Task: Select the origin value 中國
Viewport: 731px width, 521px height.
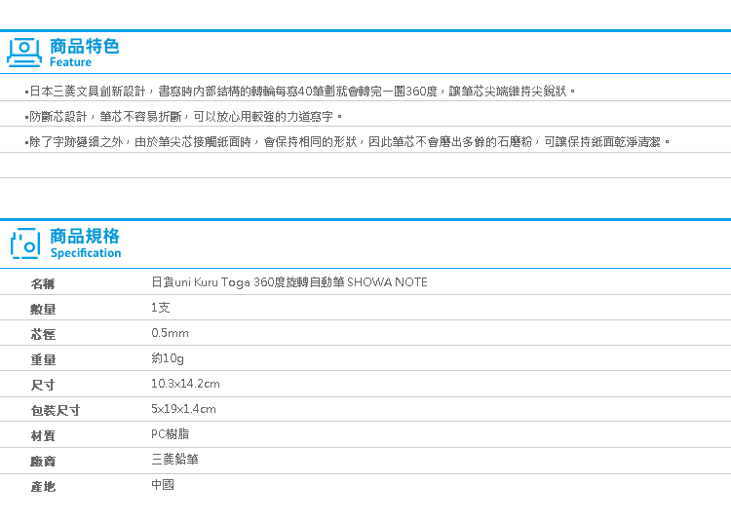Action: click(x=163, y=485)
